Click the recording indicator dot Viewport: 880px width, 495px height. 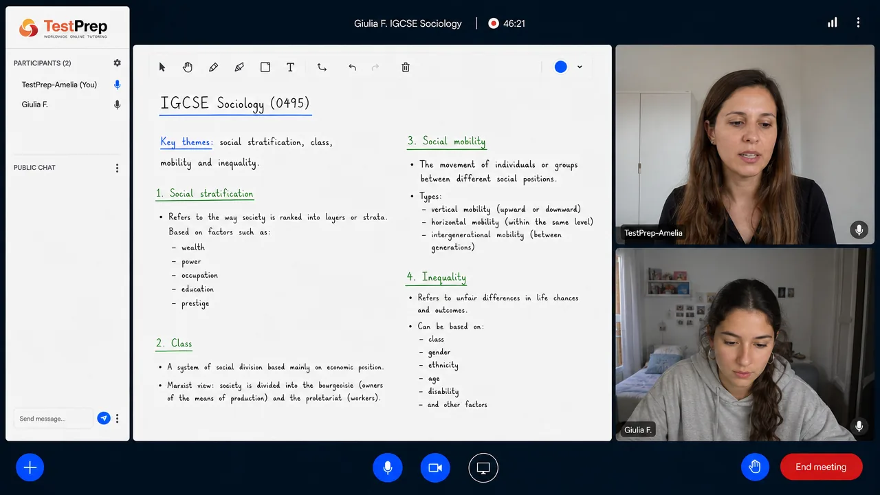click(x=493, y=23)
